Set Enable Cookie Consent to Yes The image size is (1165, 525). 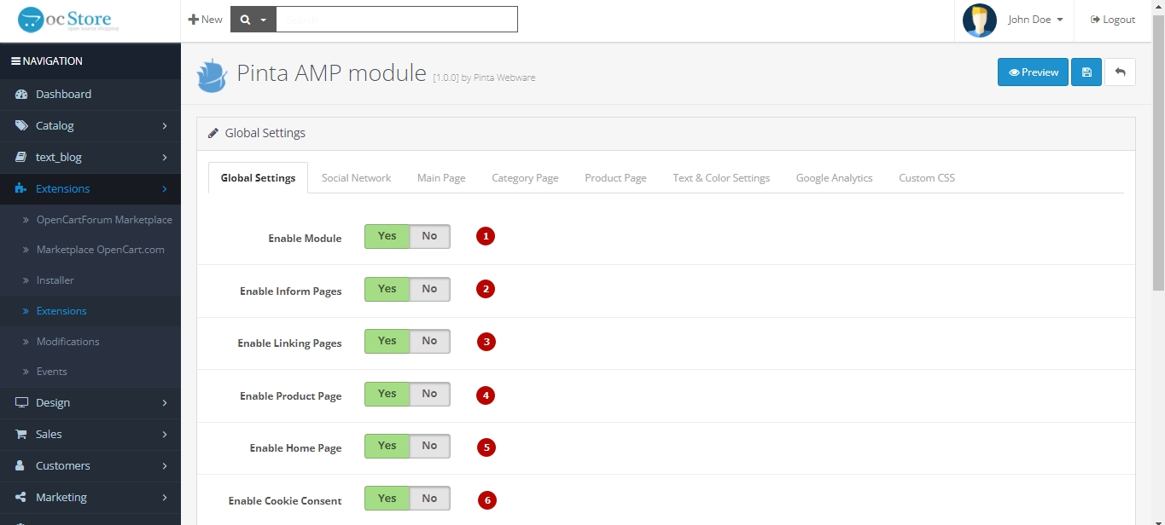click(387, 499)
